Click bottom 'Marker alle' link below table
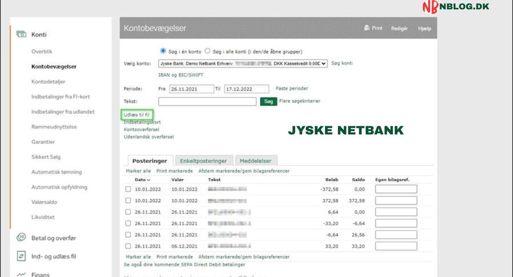Image resolution: width=513 pixels, height=277 pixels. (x=138, y=257)
